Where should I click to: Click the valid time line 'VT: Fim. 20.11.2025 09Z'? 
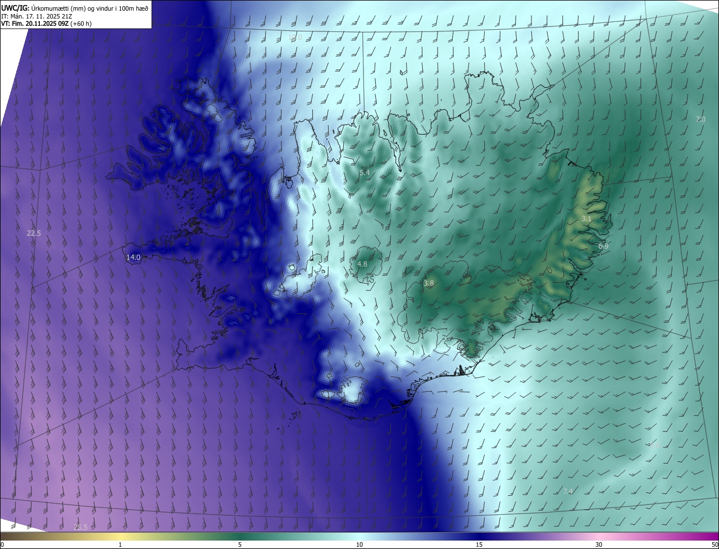tap(35, 24)
